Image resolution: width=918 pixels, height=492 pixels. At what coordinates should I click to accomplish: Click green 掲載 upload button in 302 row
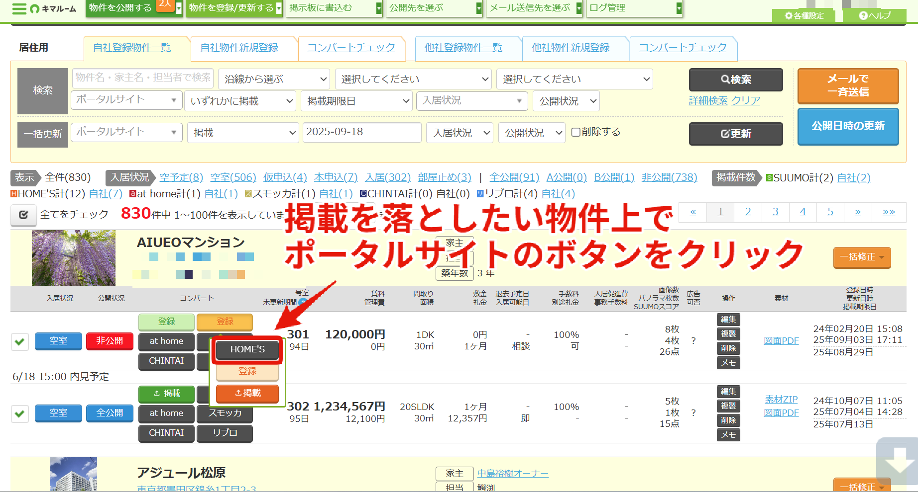[x=166, y=394]
